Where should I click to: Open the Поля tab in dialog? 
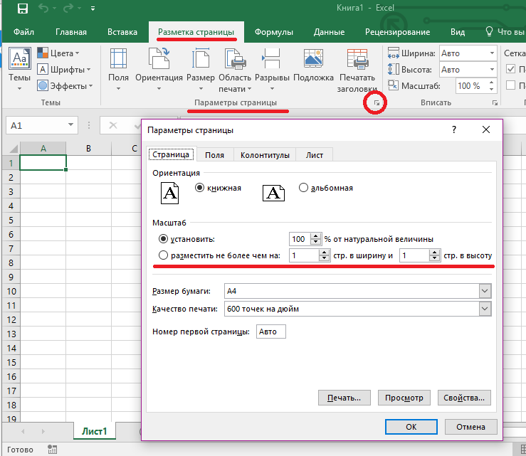(215, 155)
